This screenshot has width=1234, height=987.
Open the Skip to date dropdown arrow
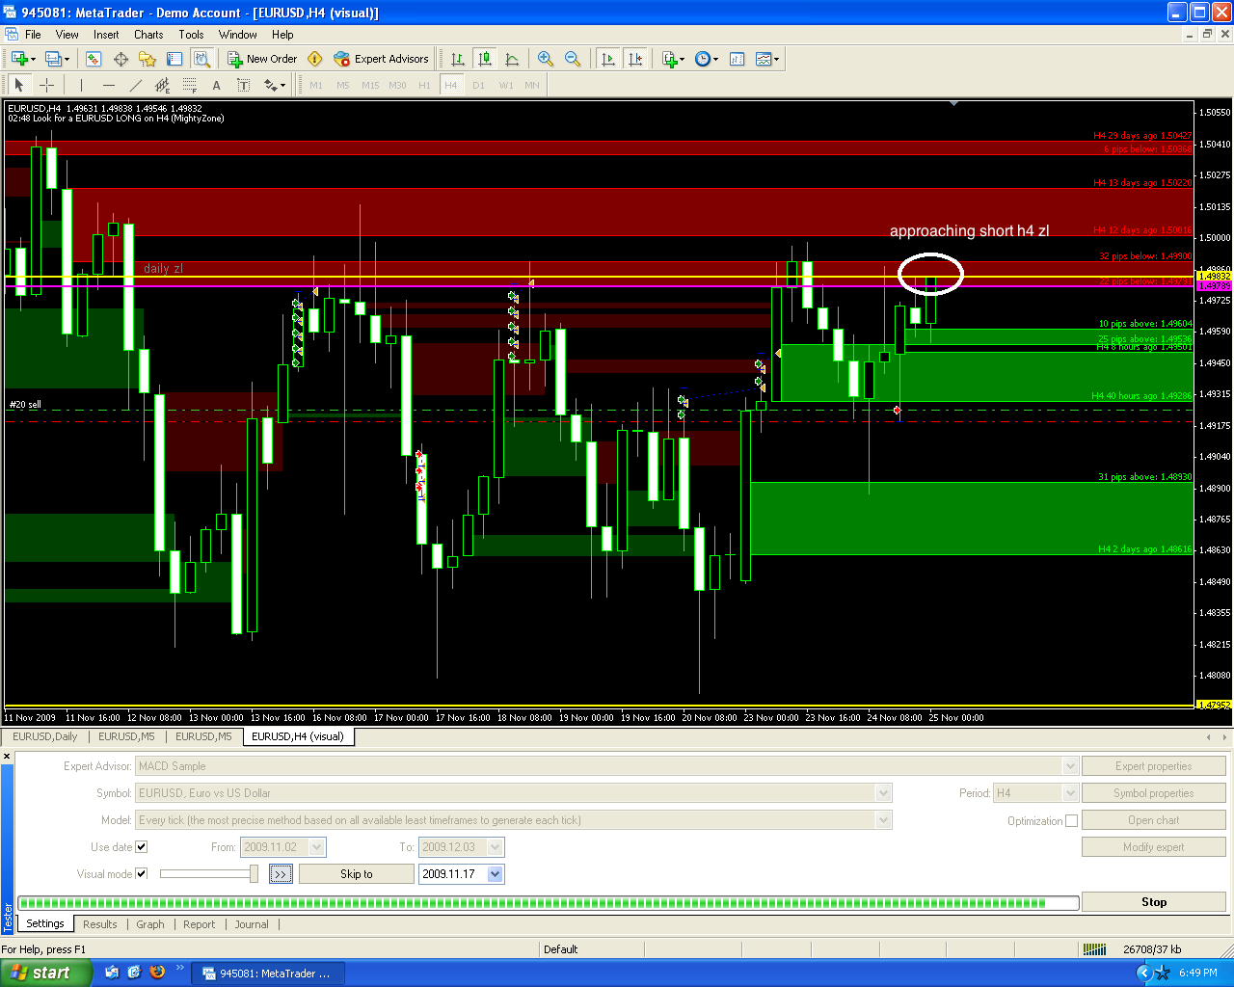496,874
